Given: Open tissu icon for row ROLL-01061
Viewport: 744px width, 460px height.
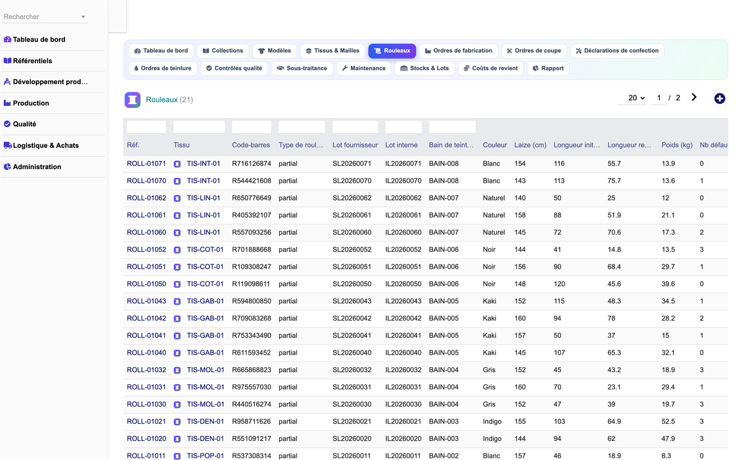Looking at the screenshot, I should tap(177, 215).
